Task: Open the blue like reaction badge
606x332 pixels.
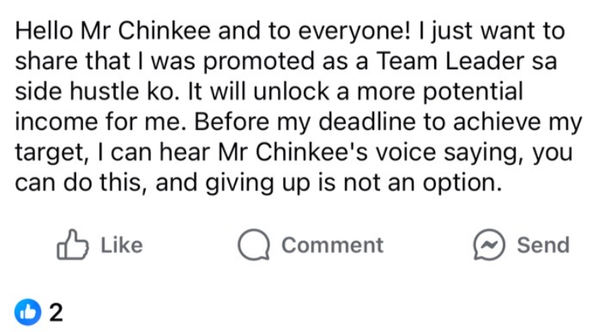Action: point(27,312)
